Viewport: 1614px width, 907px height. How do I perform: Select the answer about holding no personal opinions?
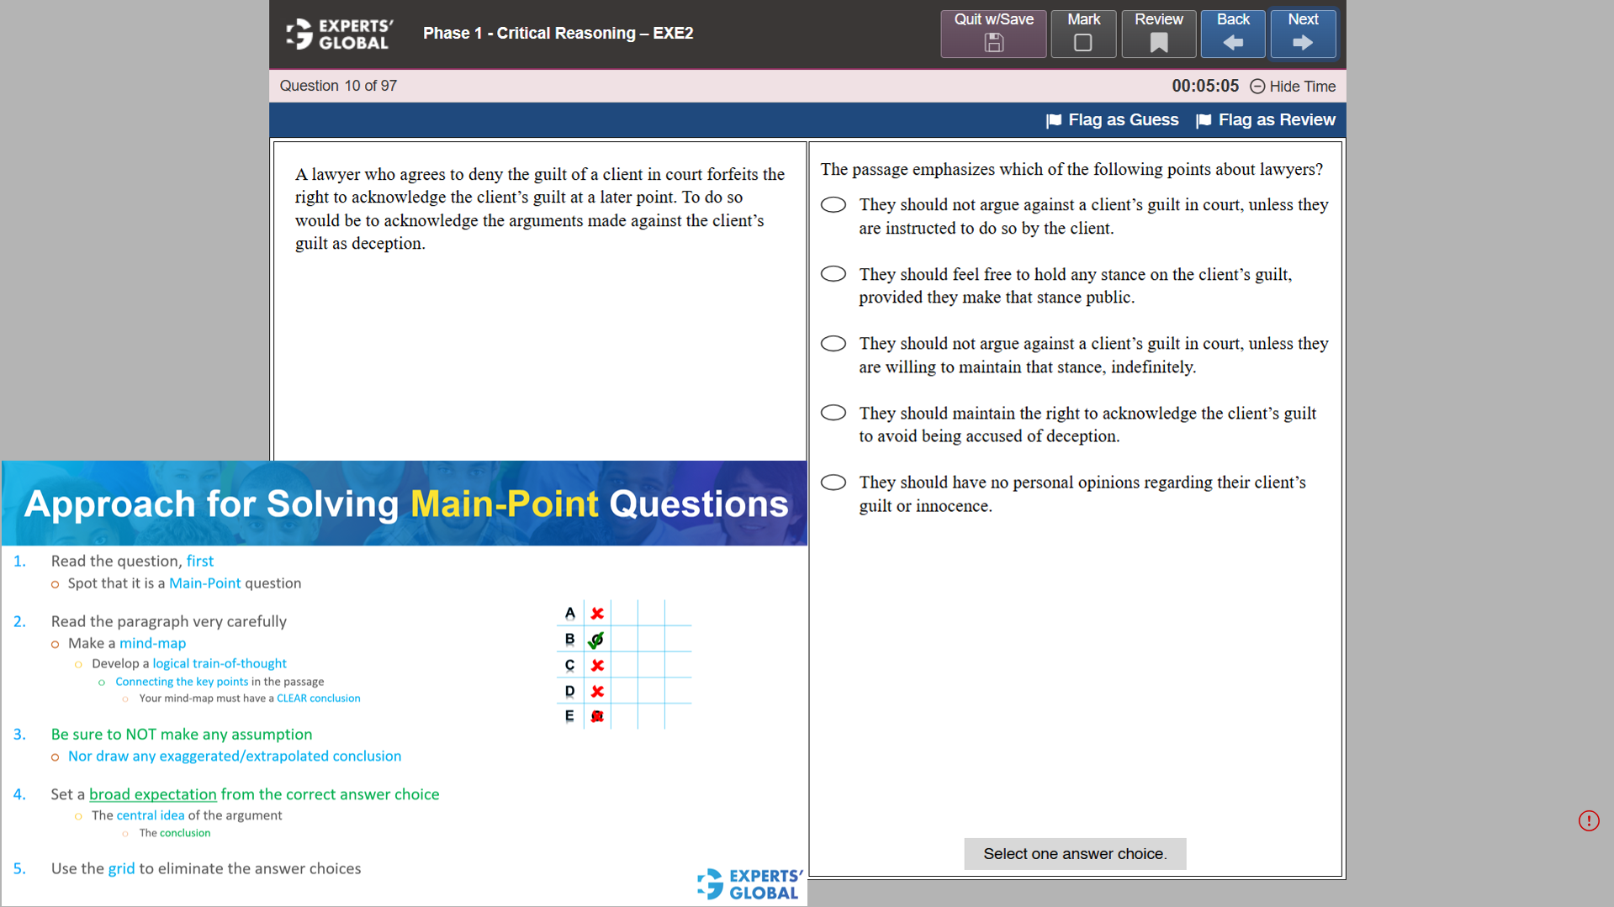[833, 482]
